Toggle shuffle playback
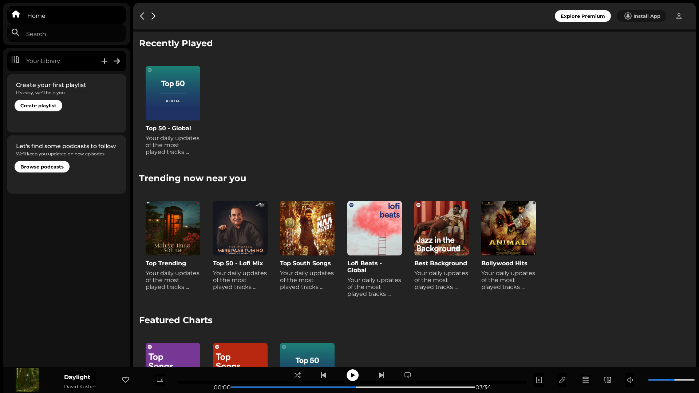 [297, 375]
